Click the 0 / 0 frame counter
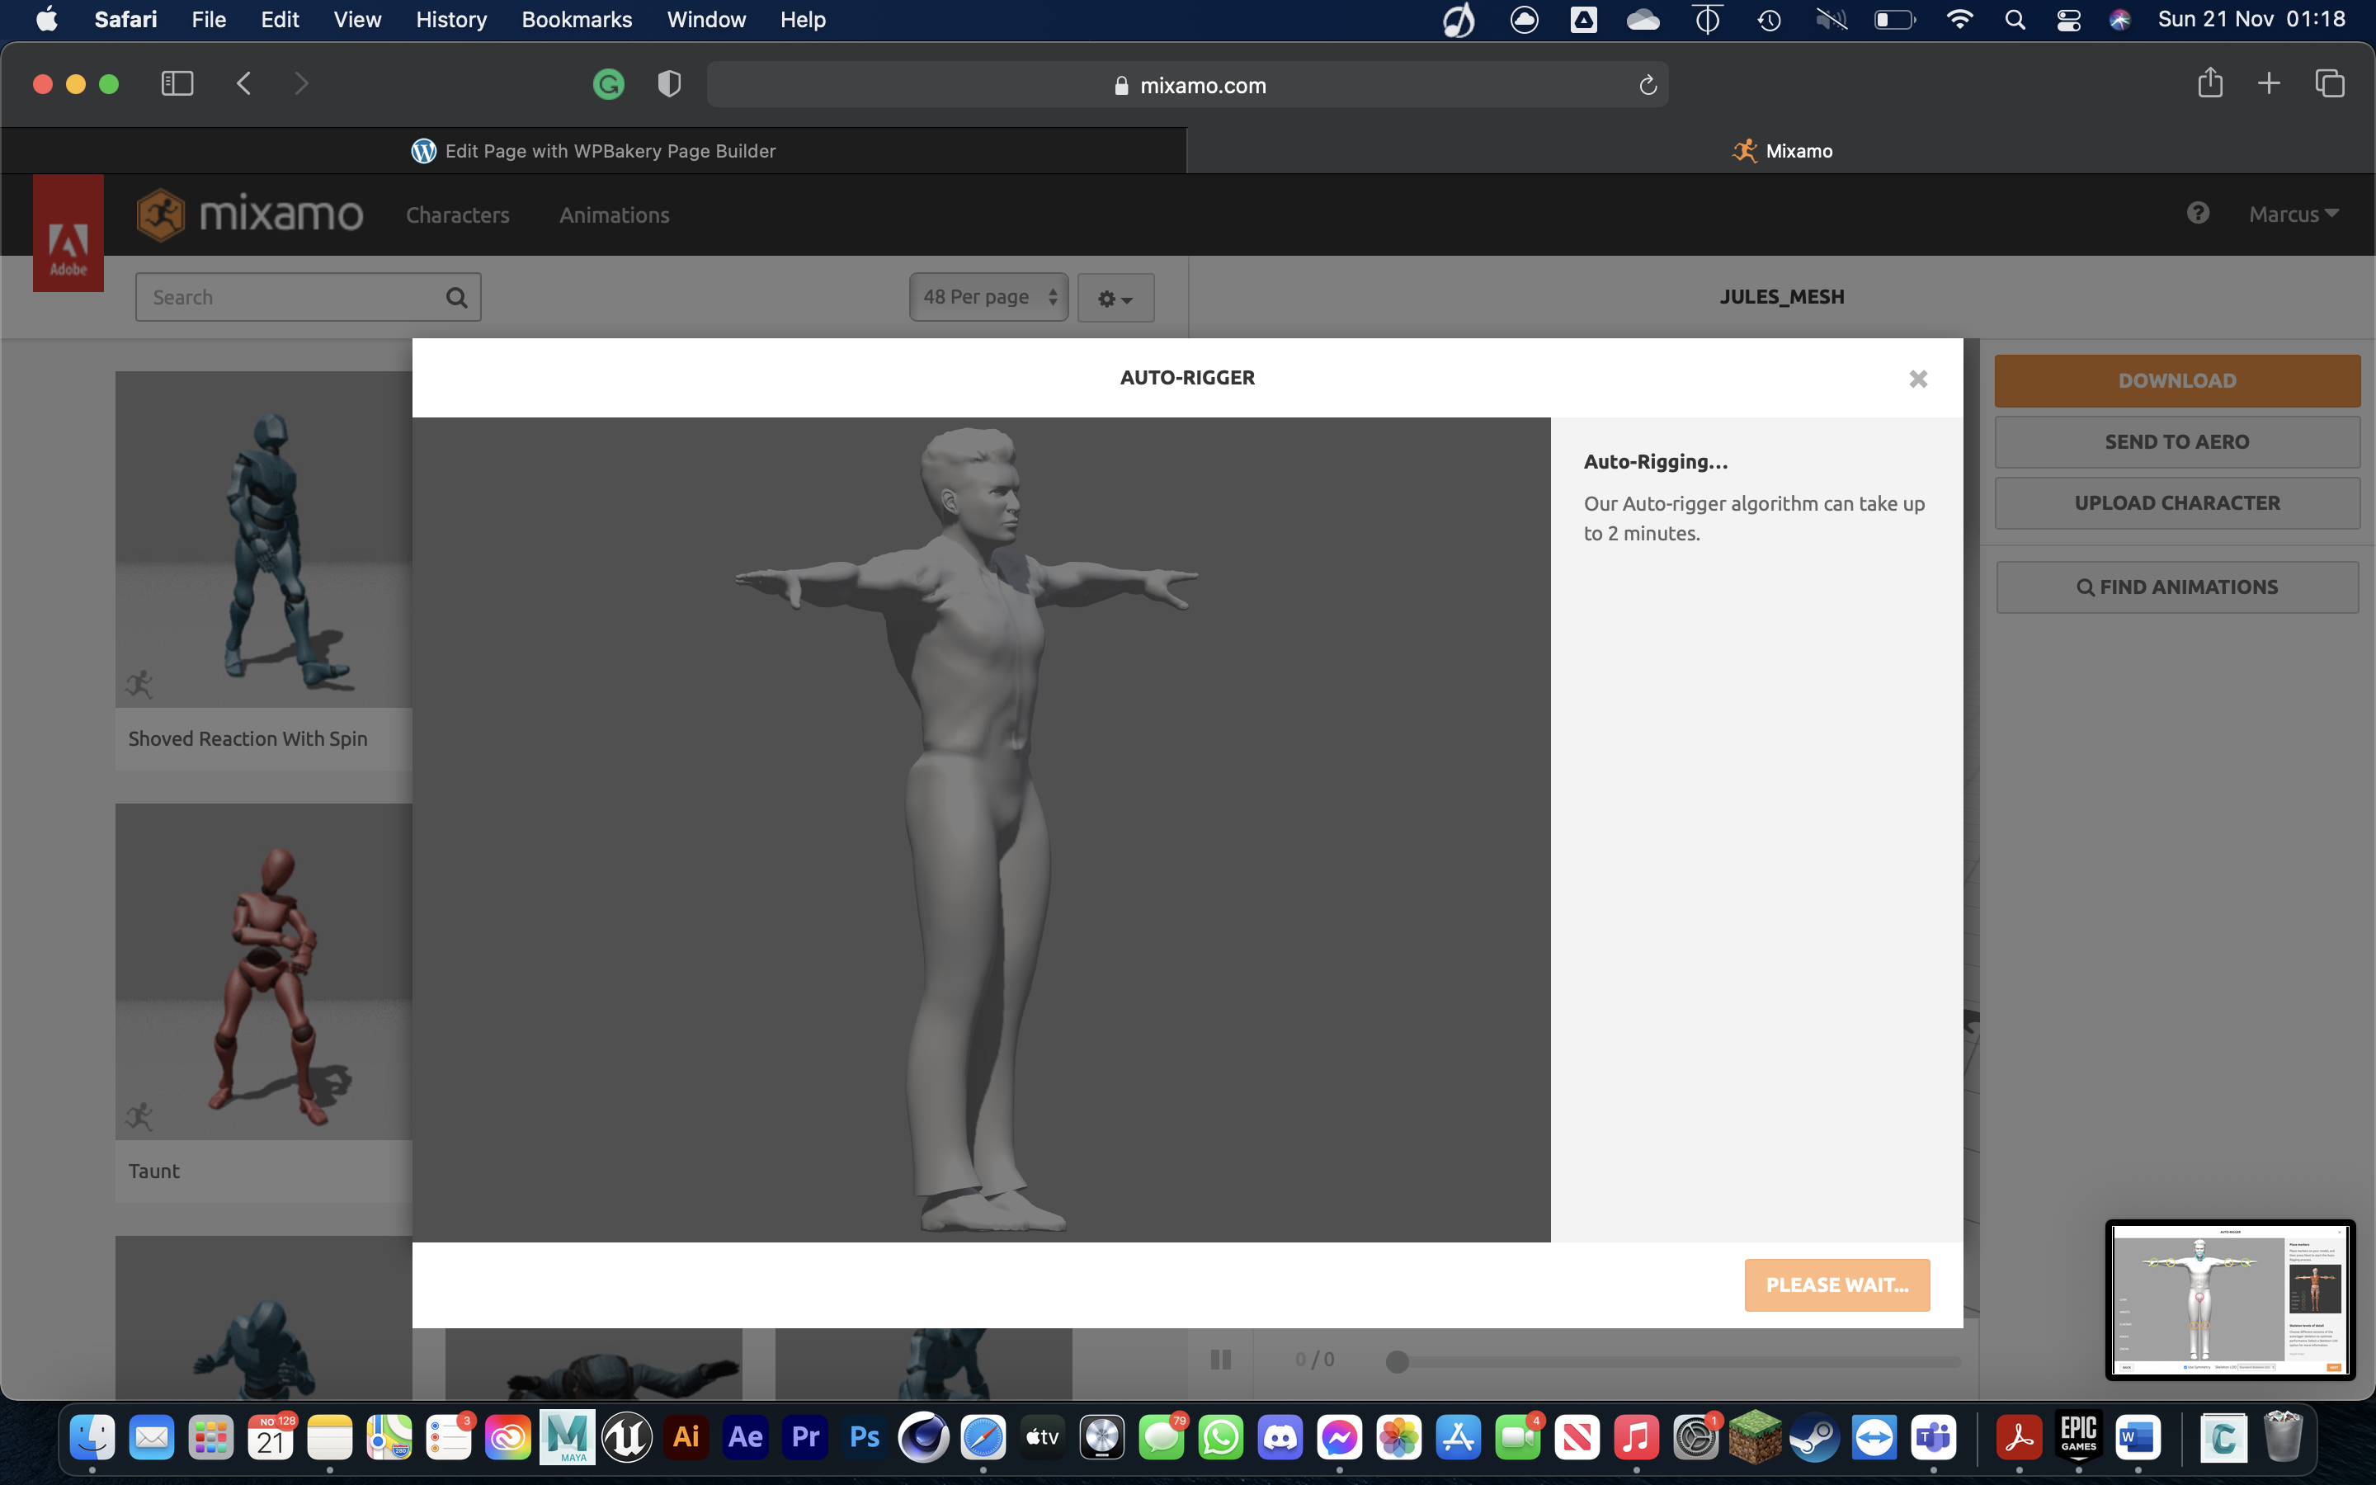Image resolution: width=2376 pixels, height=1485 pixels. pos(1315,1360)
